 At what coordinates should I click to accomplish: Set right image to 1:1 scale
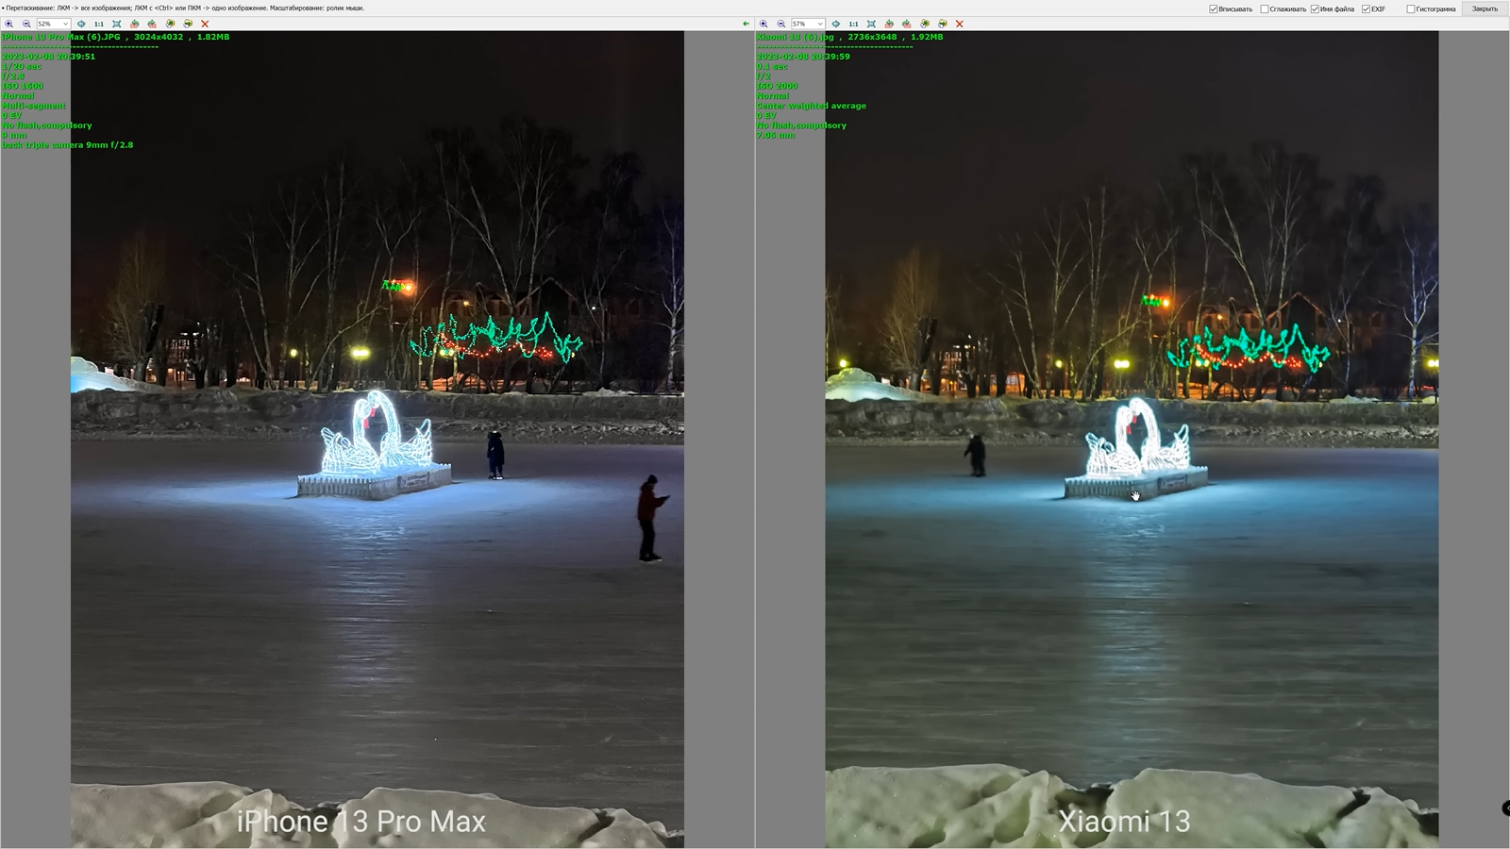pyautogui.click(x=853, y=24)
